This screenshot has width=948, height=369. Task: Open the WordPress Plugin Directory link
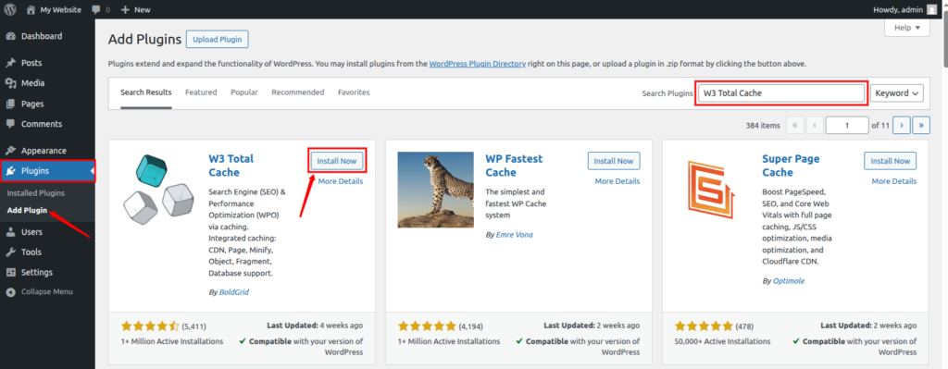(x=477, y=64)
